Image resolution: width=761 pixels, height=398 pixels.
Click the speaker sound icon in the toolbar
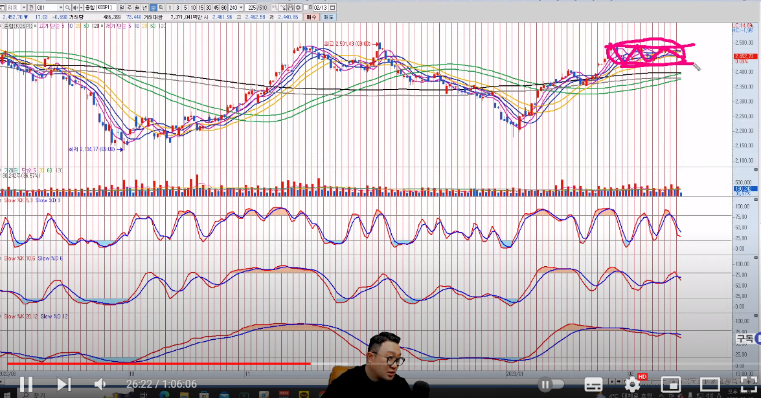point(75,8)
